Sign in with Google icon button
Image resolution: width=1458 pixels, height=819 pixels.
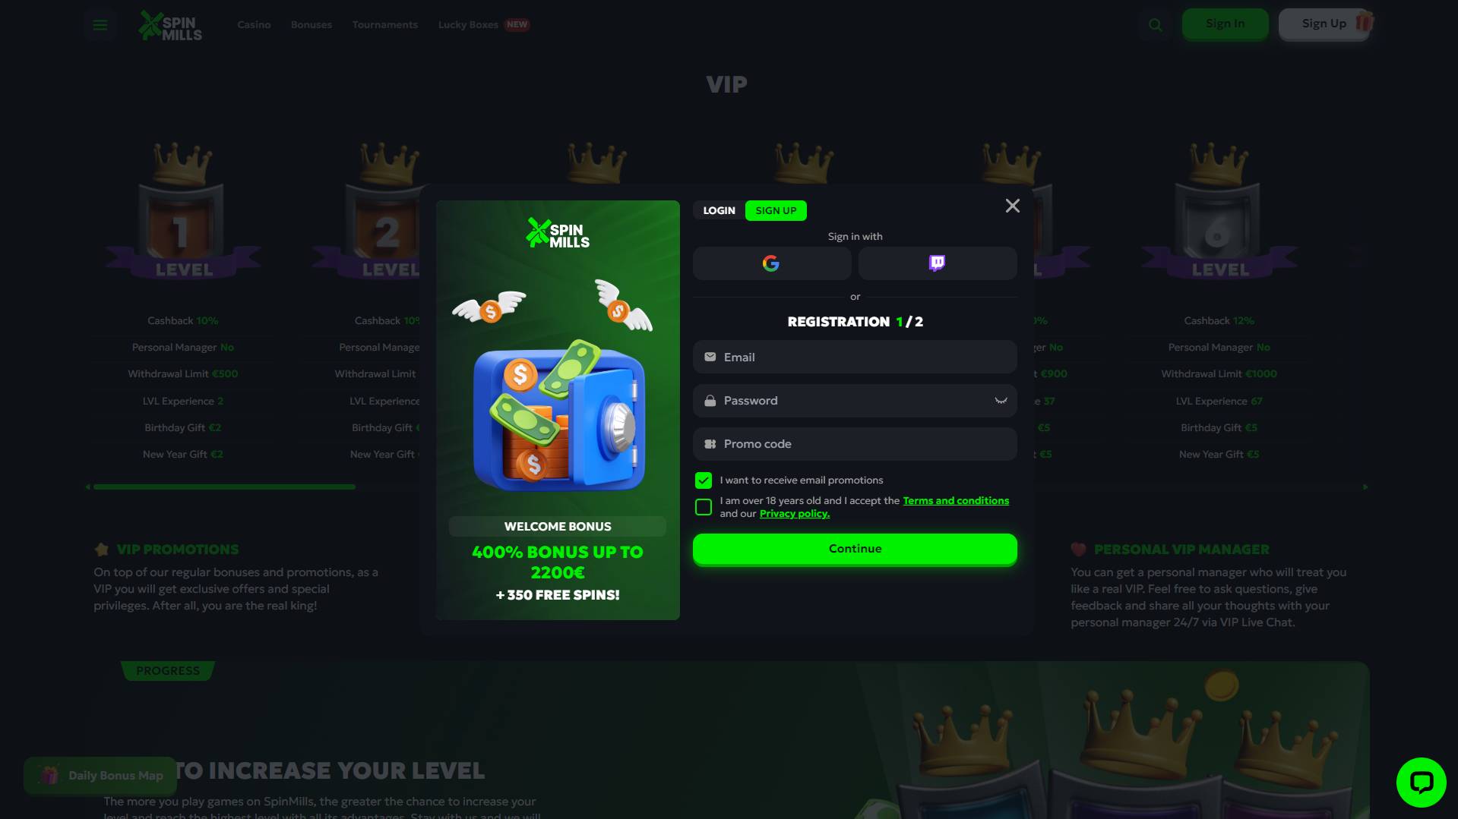(x=771, y=263)
